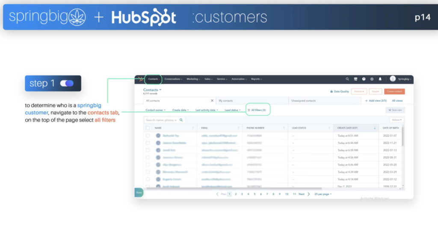This screenshot has width=438, height=245.
Task: Click the search icon in contact search box
Action: pyautogui.click(x=181, y=120)
